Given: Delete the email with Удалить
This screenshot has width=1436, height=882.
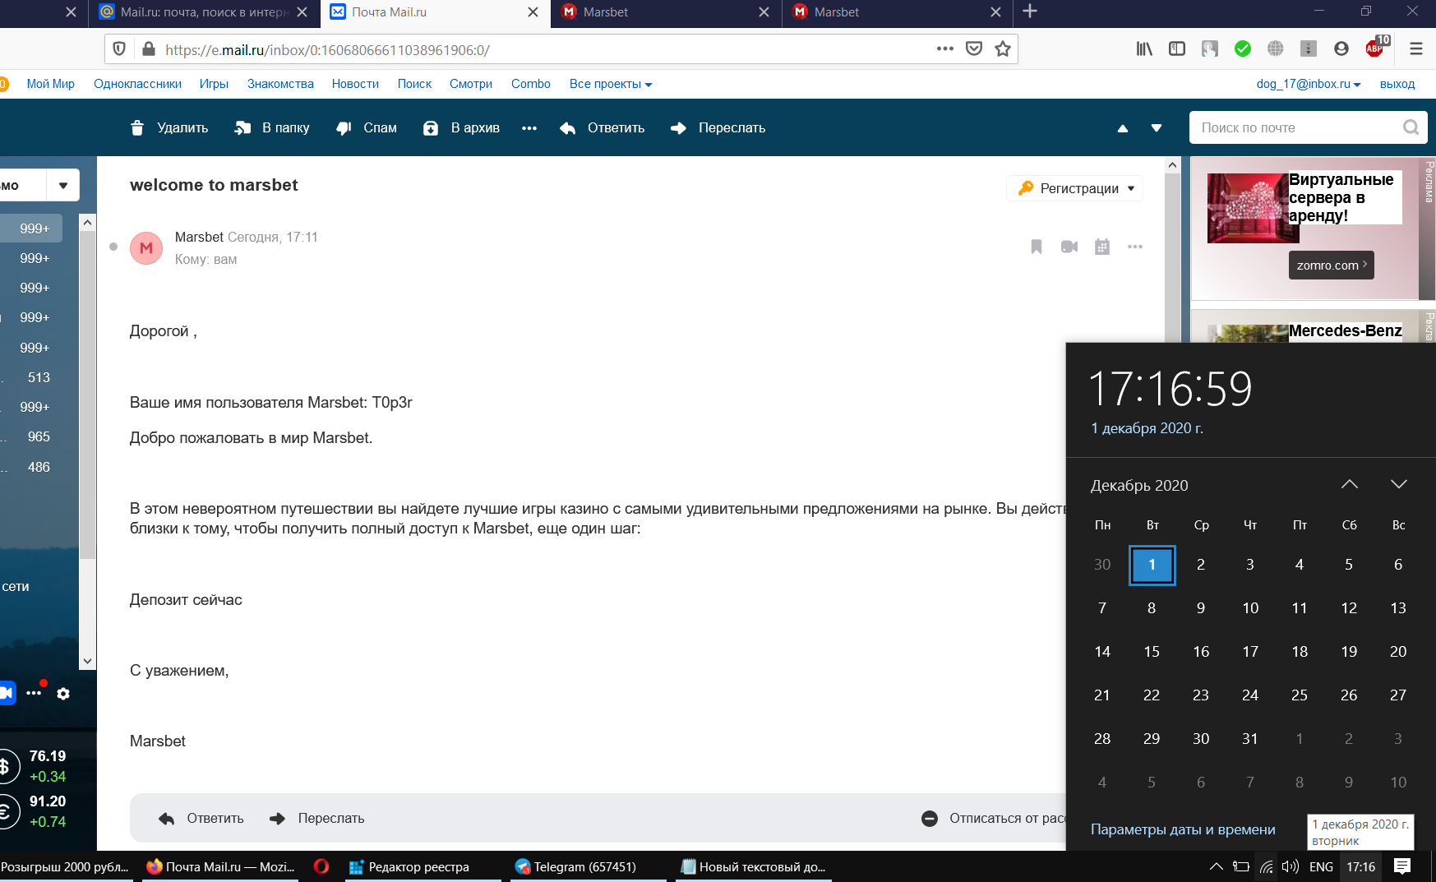Looking at the screenshot, I should 169,127.
